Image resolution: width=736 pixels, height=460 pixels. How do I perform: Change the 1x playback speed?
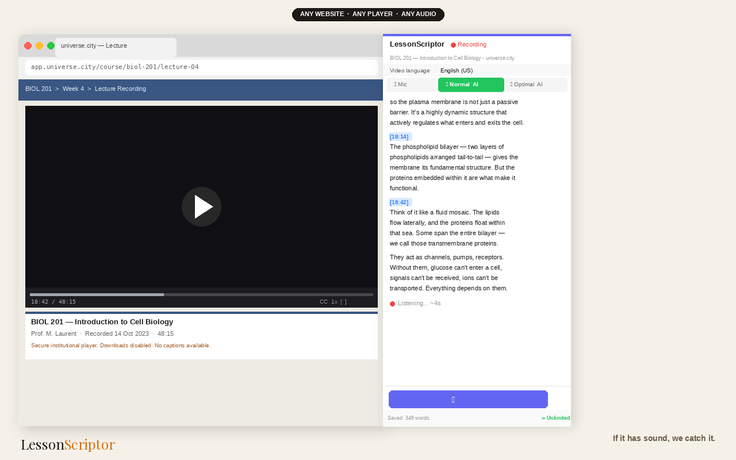tap(335, 302)
